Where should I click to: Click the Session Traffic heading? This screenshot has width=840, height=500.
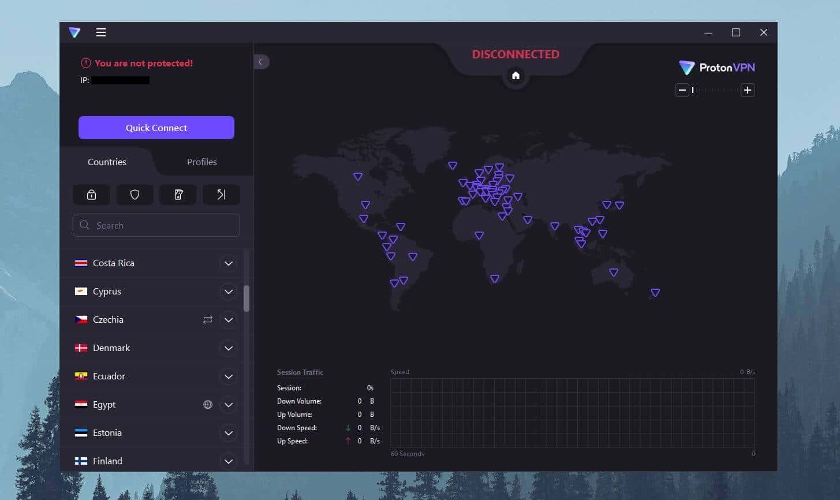pos(300,372)
